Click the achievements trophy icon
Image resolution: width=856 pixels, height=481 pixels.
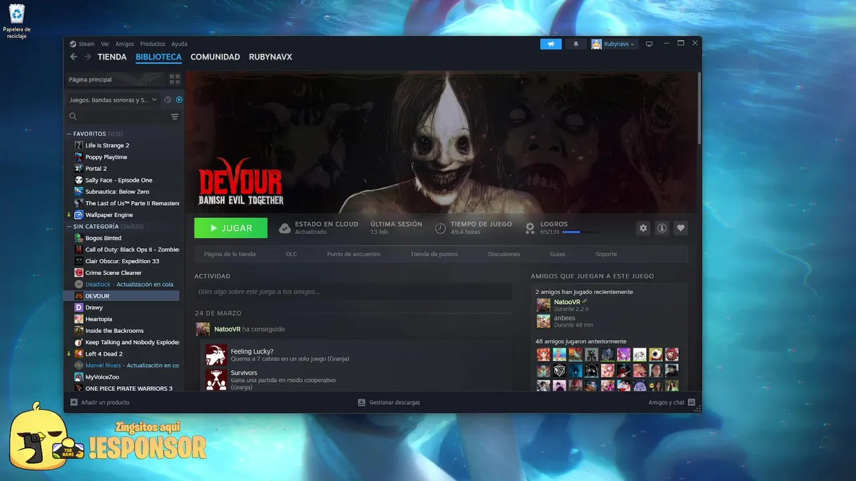[x=530, y=228]
